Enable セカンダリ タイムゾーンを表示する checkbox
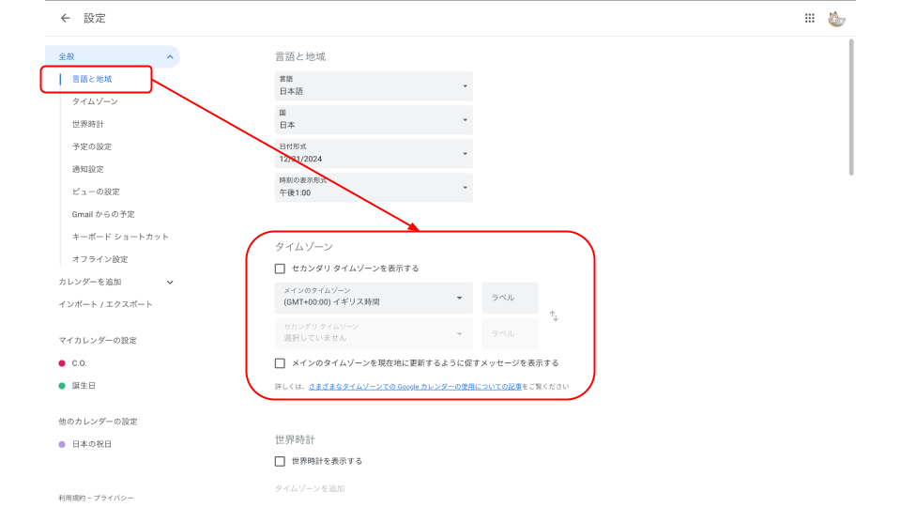901x507 pixels. pyautogui.click(x=280, y=269)
